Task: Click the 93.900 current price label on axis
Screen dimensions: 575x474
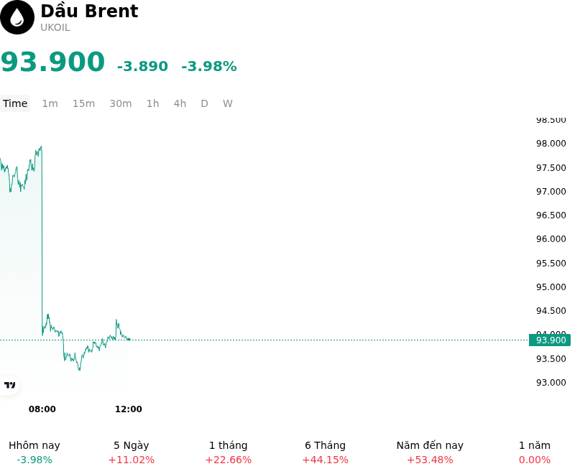Action: click(x=550, y=340)
